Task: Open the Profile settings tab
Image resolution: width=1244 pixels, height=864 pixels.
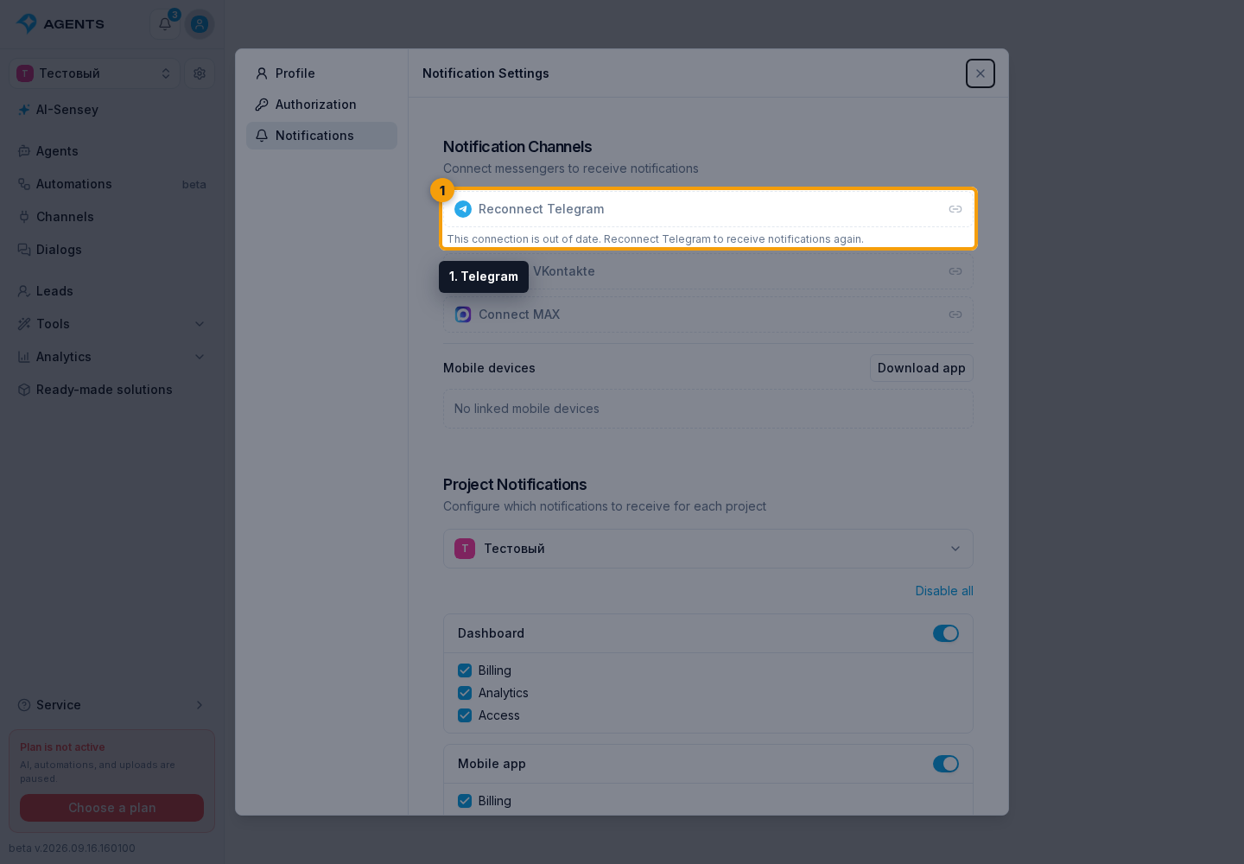Action: (321, 73)
